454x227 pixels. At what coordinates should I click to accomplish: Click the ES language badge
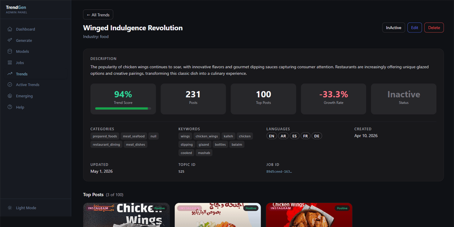(x=294, y=136)
